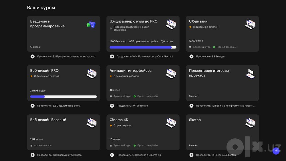Click 8/13 практических работ counter
This screenshot has height=161, width=286.
[144, 41]
